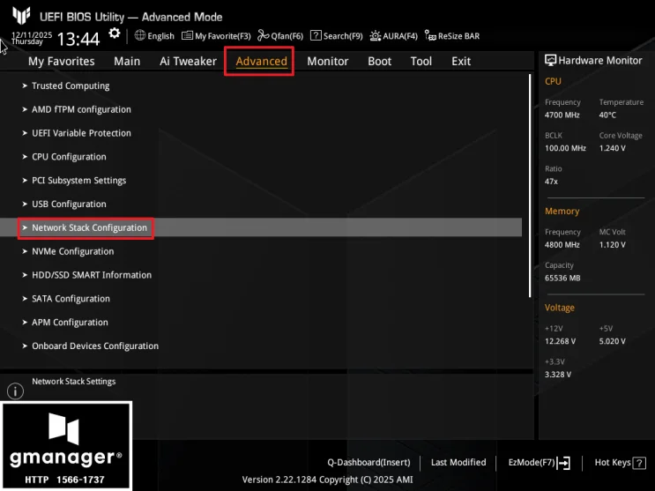Click Memory frequency value 4800 MHz
This screenshot has width=655, height=491.
pos(562,245)
